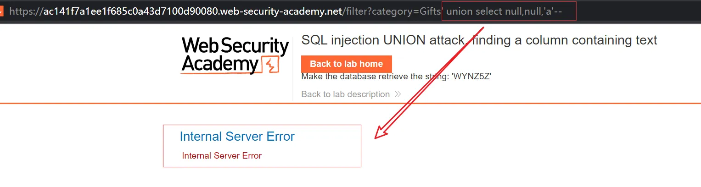The height and width of the screenshot is (187, 701).
Task: Click the orange horizontal divider line
Action: click(505, 103)
